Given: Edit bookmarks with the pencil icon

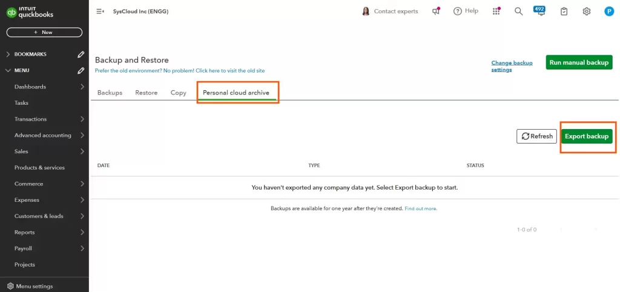Looking at the screenshot, I should pyautogui.click(x=81, y=55).
